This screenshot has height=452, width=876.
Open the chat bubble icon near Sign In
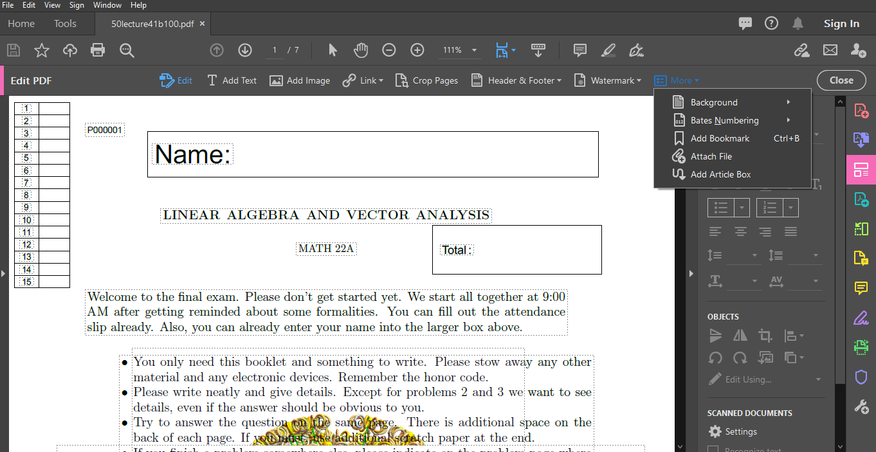click(745, 24)
